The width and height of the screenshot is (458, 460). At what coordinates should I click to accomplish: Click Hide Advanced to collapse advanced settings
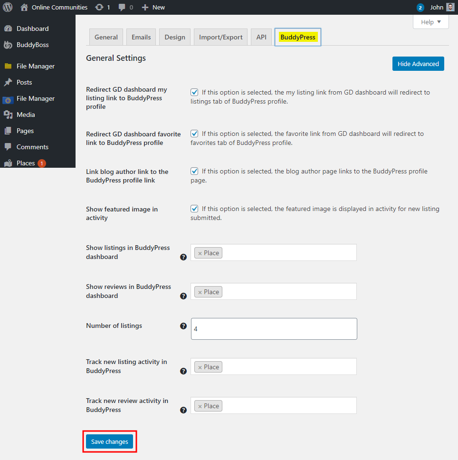pyautogui.click(x=418, y=63)
